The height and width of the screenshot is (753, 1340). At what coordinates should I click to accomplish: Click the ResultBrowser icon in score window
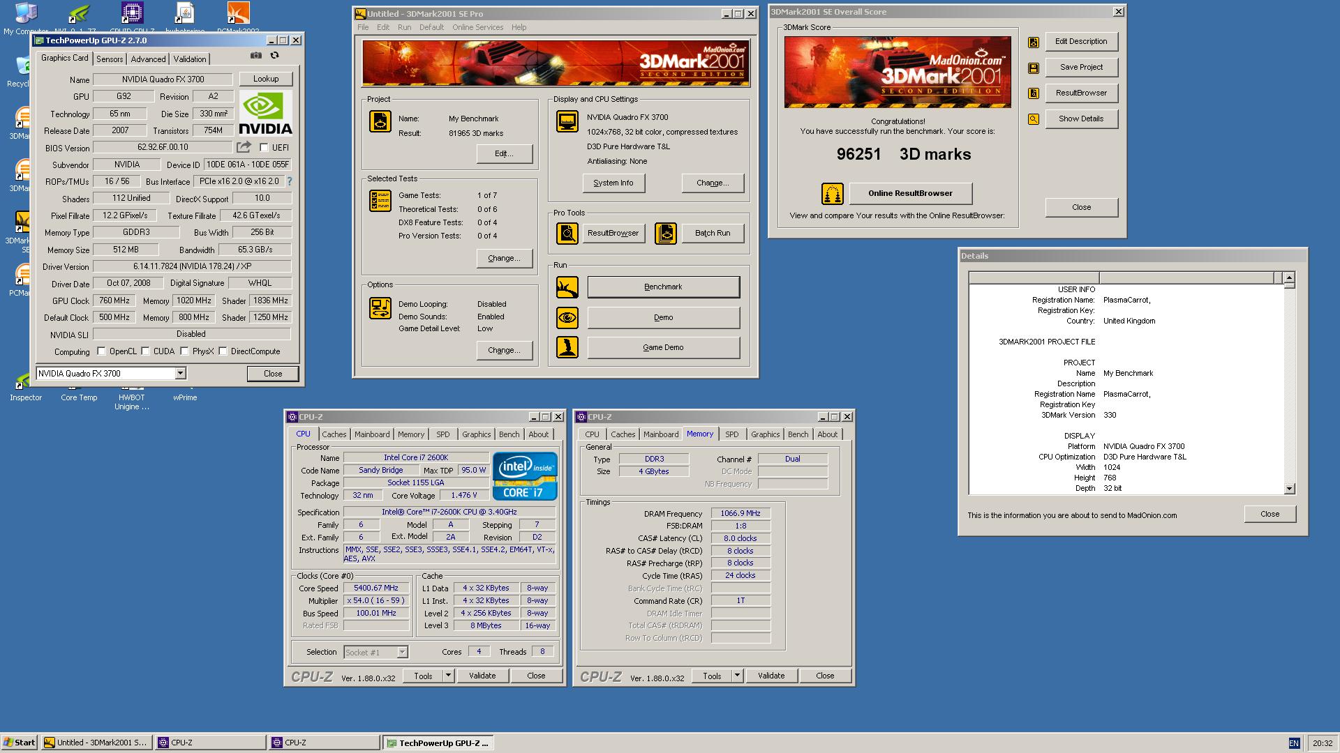coord(1034,93)
